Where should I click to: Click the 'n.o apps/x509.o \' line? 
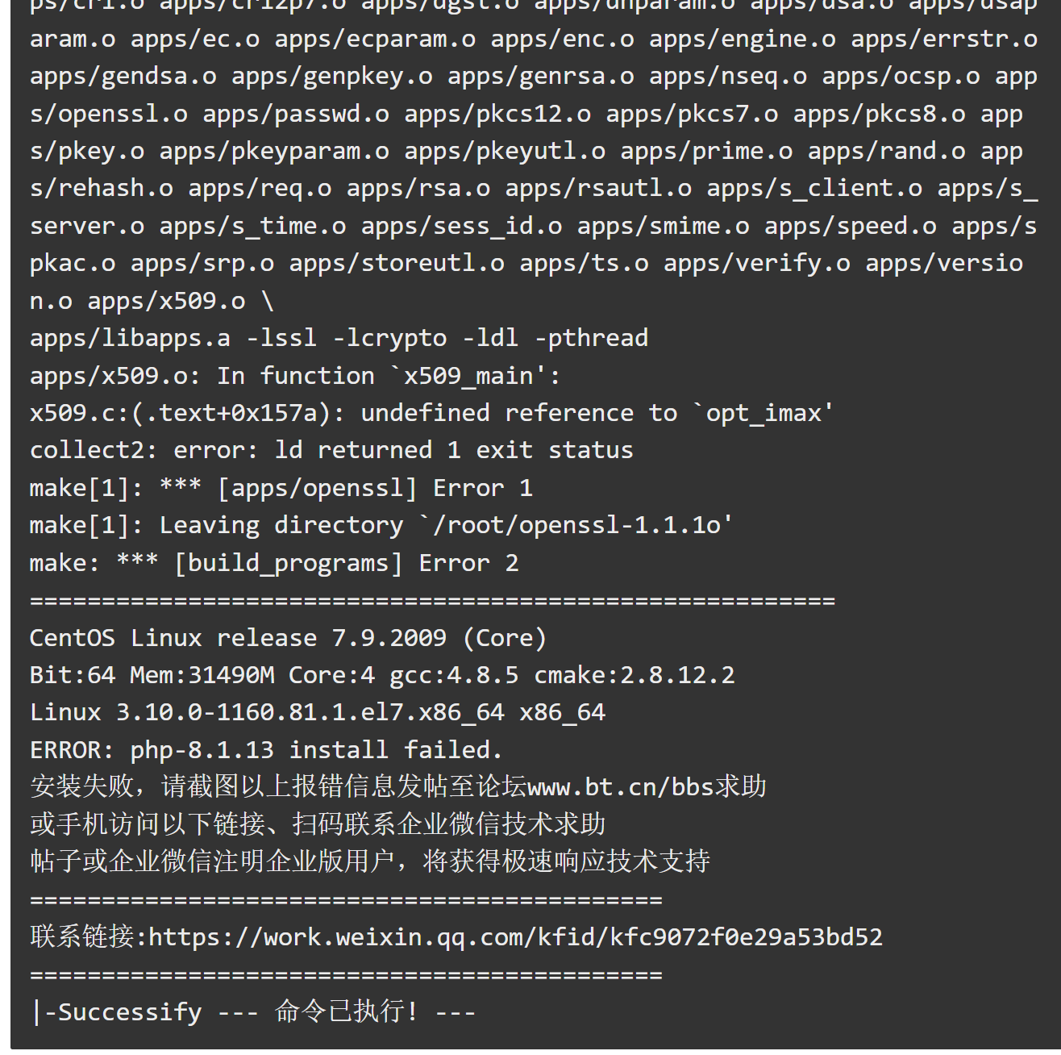pos(152,301)
